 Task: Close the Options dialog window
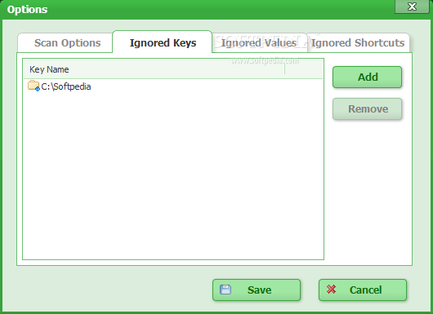412,7
